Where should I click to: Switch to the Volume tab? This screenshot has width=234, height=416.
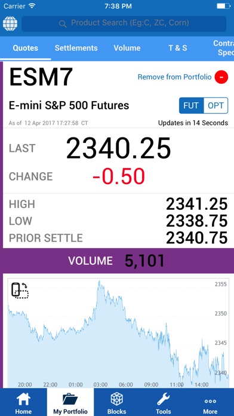click(x=127, y=48)
